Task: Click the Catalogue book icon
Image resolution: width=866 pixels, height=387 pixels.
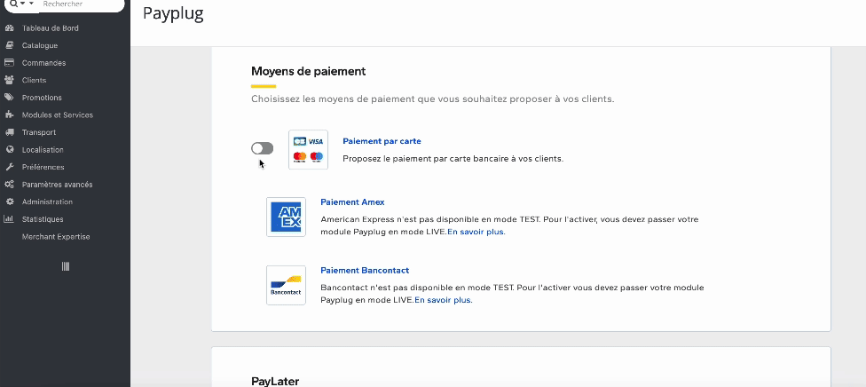Action: tap(9, 45)
